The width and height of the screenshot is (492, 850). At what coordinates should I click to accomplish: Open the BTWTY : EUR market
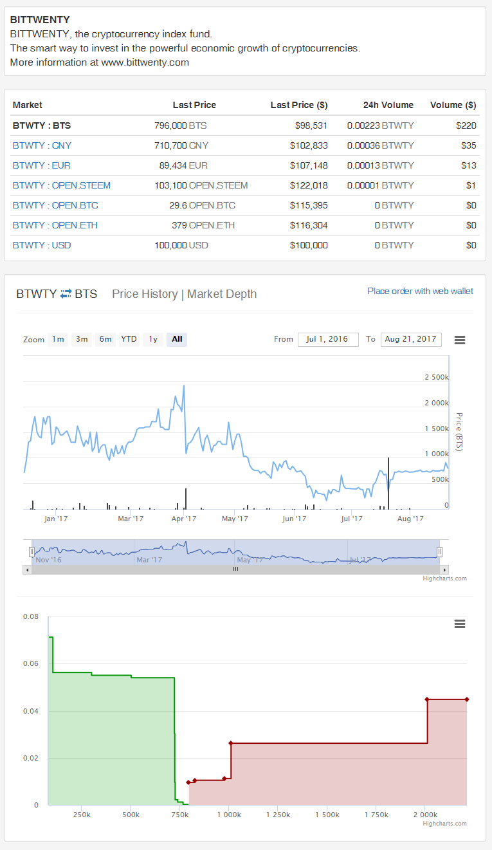(x=41, y=165)
